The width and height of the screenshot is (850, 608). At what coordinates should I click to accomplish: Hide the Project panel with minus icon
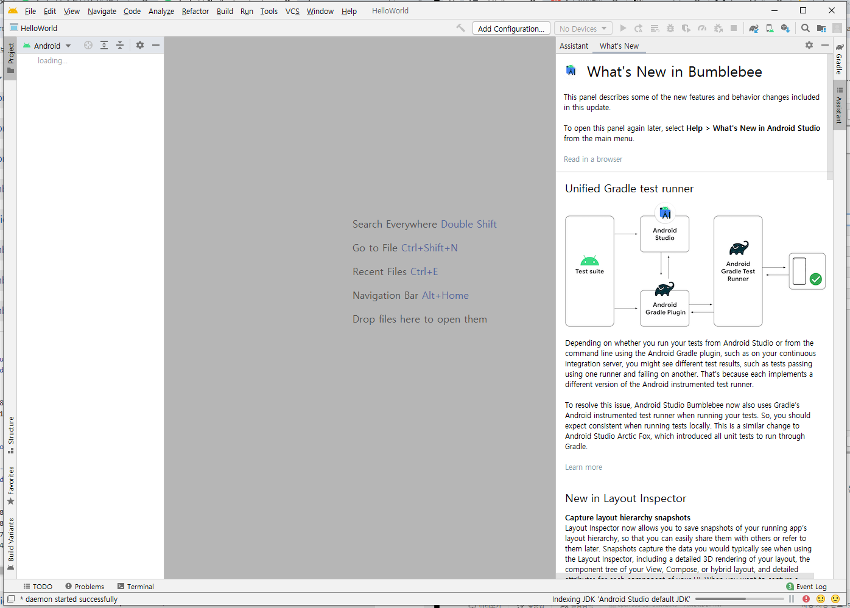click(x=156, y=45)
